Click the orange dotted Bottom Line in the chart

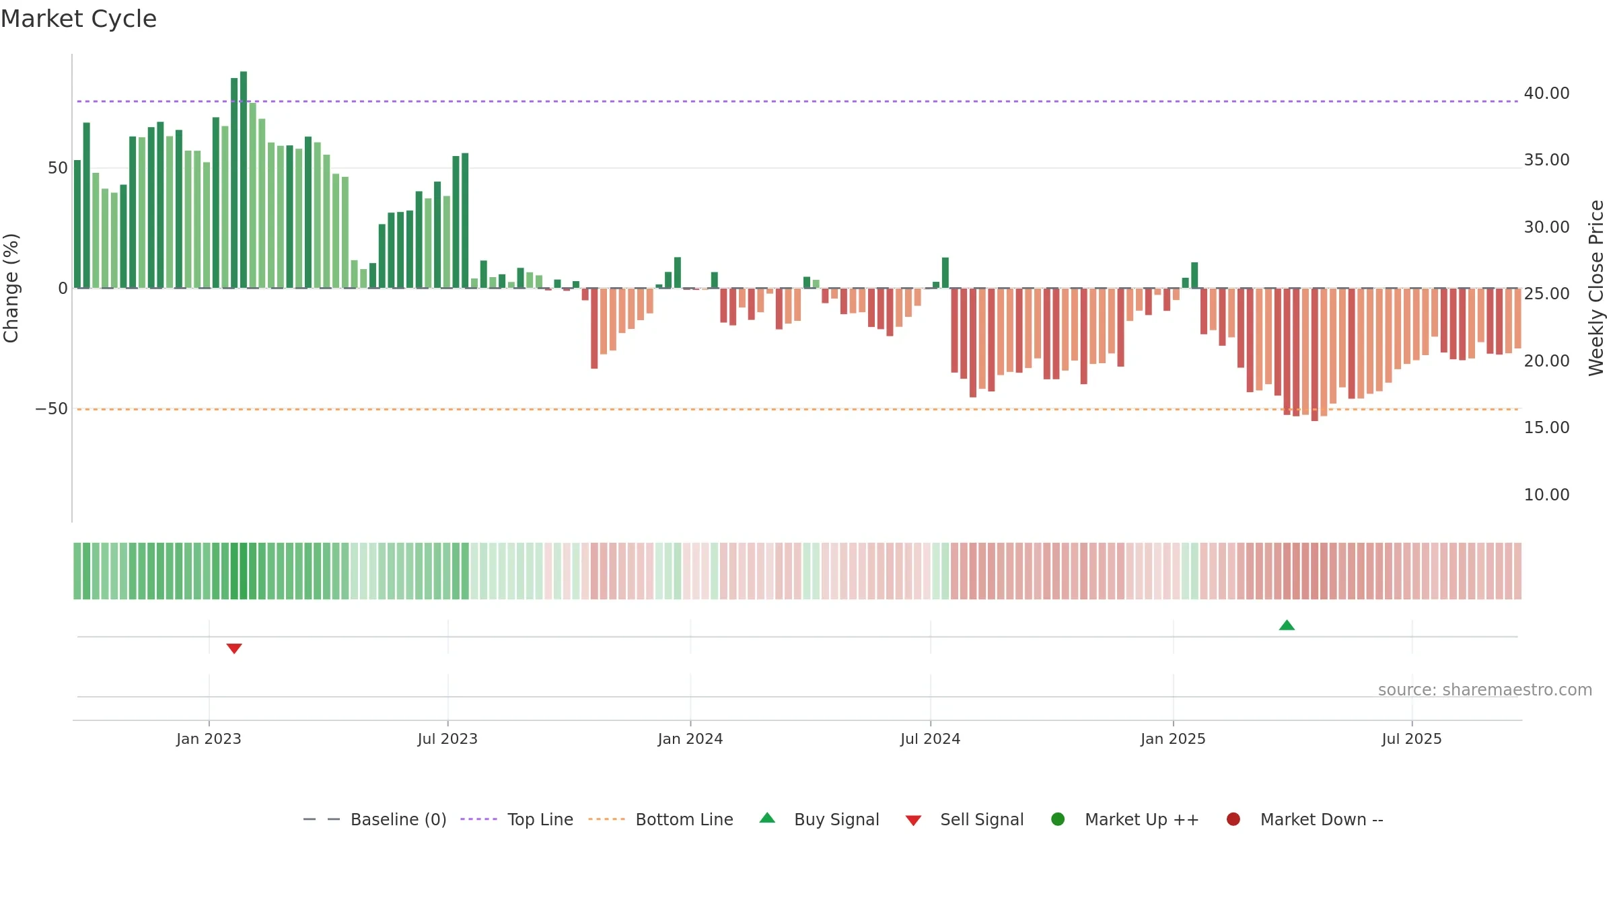[797, 409]
